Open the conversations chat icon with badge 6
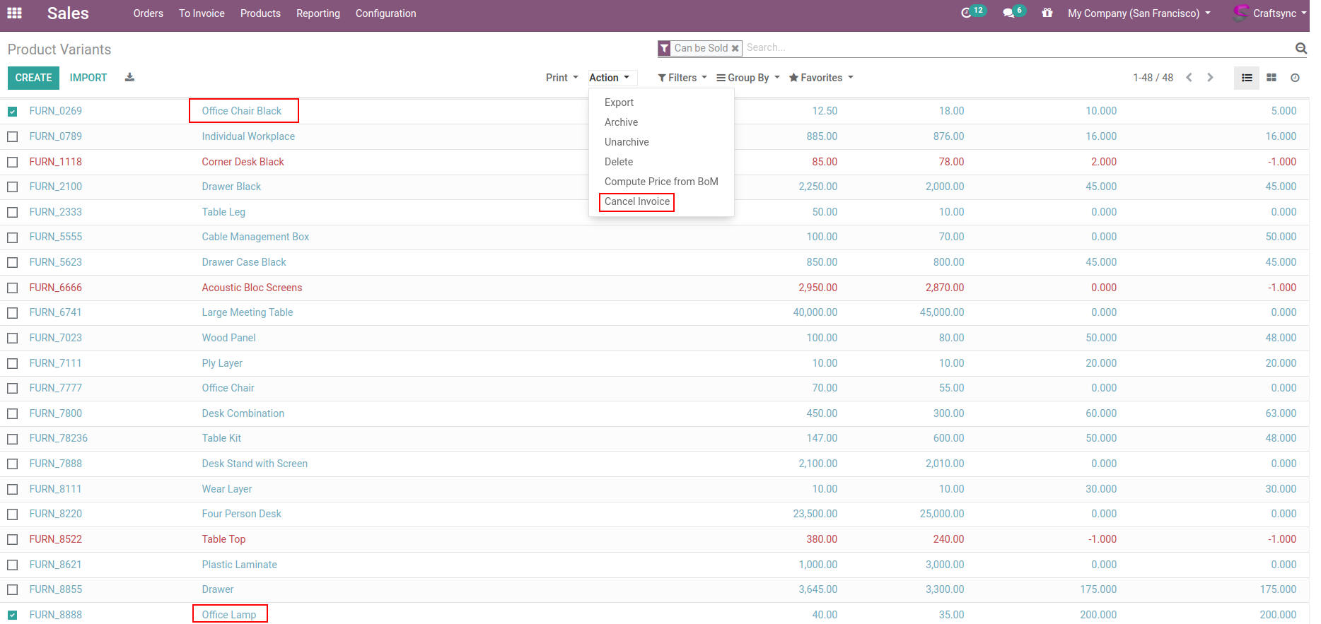This screenshot has height=624, width=1321. pos(1008,13)
